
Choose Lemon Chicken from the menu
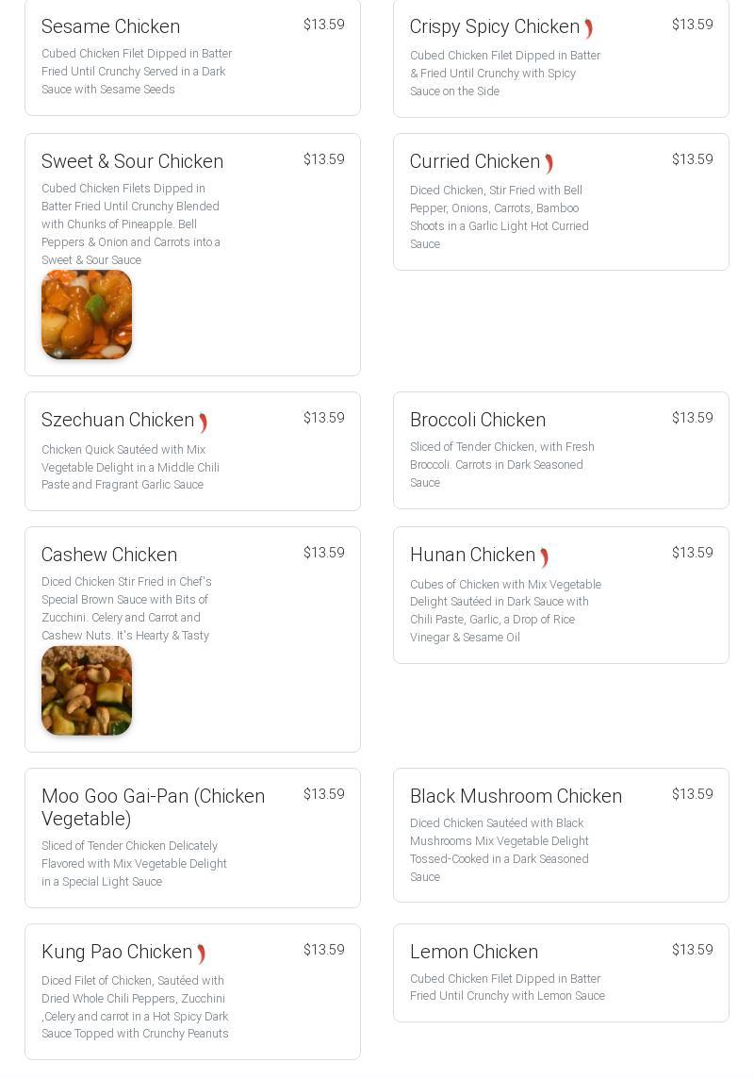[473, 952]
